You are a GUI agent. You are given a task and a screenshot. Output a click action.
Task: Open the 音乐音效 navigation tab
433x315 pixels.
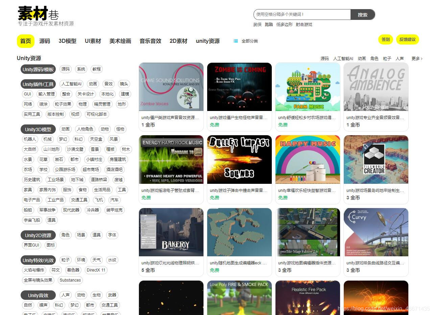coord(150,41)
